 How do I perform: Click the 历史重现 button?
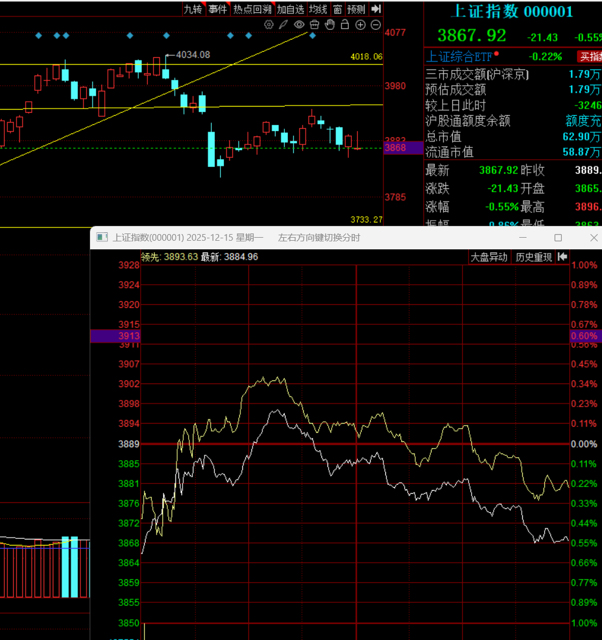pos(534,257)
